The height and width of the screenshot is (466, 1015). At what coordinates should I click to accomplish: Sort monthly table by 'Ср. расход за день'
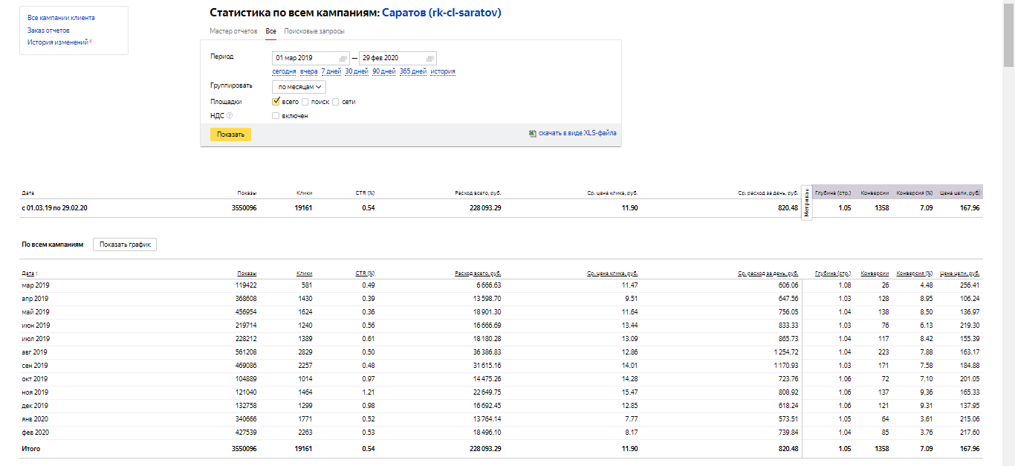768,274
